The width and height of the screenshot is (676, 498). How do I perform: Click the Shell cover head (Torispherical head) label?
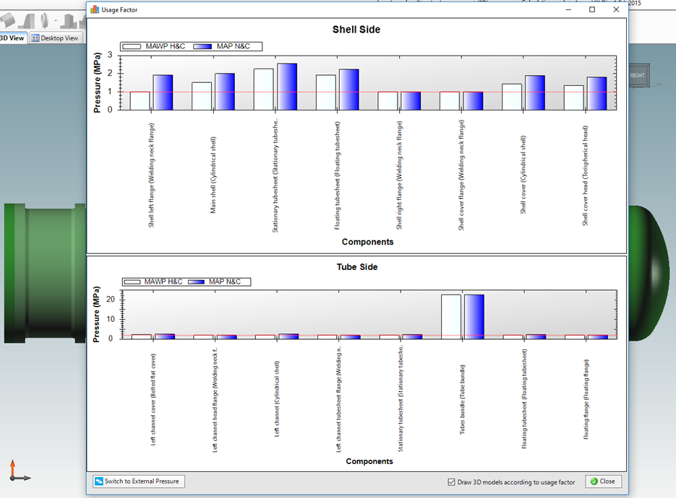click(x=585, y=175)
